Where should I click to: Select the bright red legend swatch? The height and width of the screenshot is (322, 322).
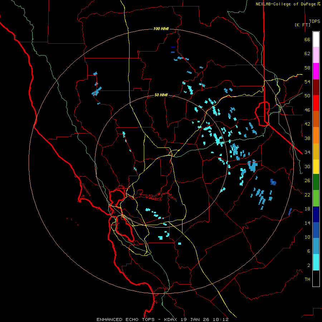(x=316, y=103)
